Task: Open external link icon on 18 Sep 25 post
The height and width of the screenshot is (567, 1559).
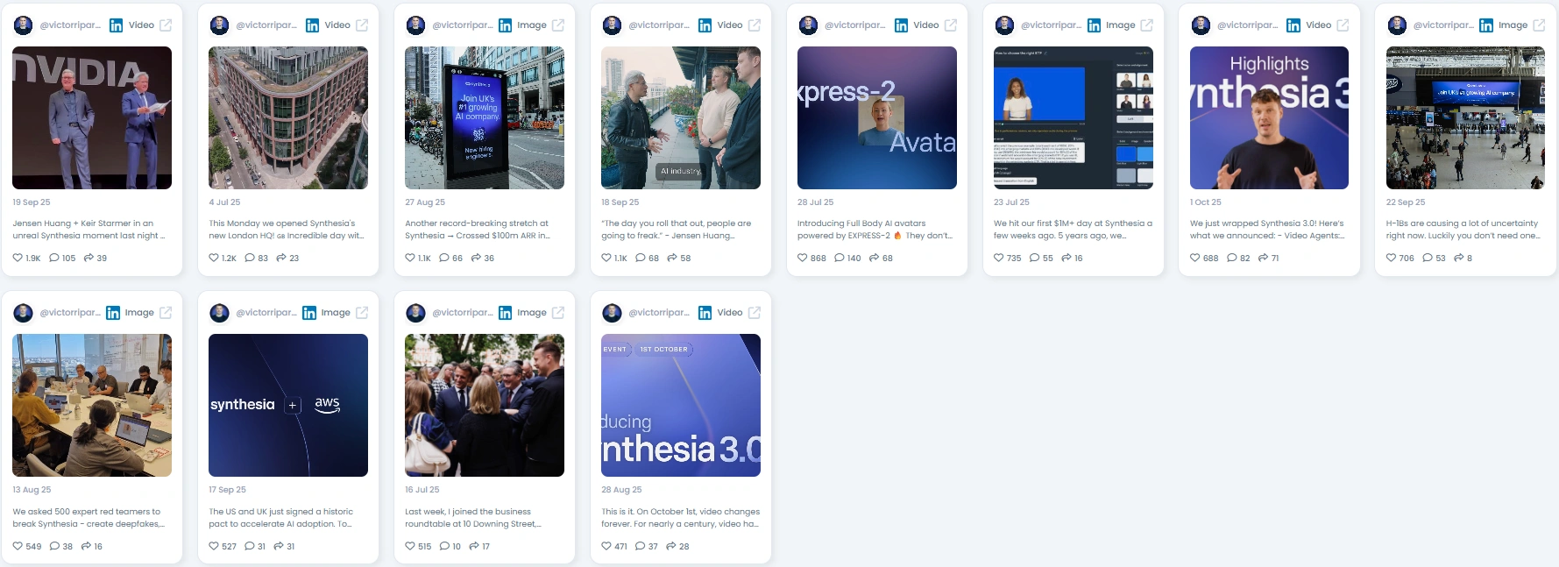Action: pyautogui.click(x=755, y=25)
